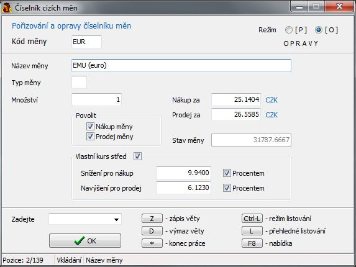Image resolution: width=356 pixels, height=267 pixels.
Task: Click the Název měny field EMU (euro)
Action: (181, 66)
